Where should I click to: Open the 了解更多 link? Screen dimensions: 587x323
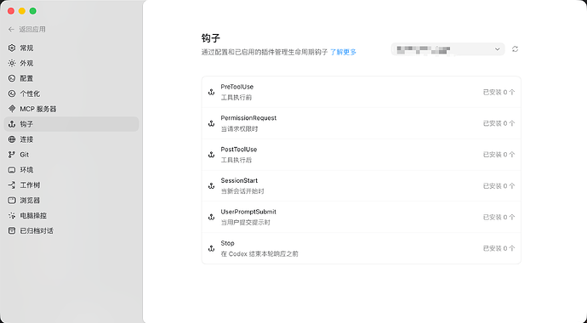343,52
